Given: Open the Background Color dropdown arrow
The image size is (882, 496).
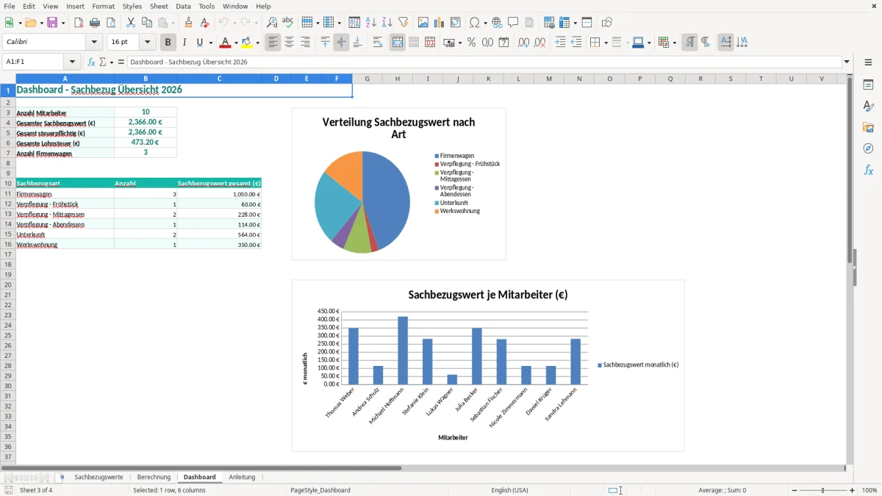Looking at the screenshot, I should pyautogui.click(x=258, y=43).
